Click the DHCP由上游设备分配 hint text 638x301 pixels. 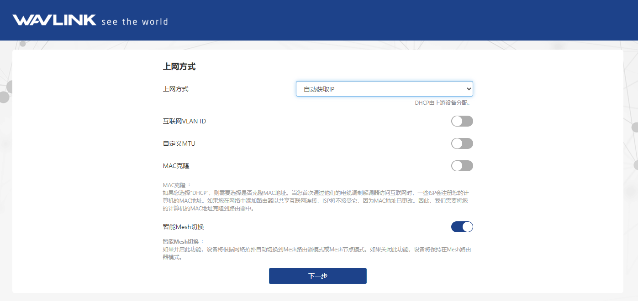pyautogui.click(x=443, y=103)
